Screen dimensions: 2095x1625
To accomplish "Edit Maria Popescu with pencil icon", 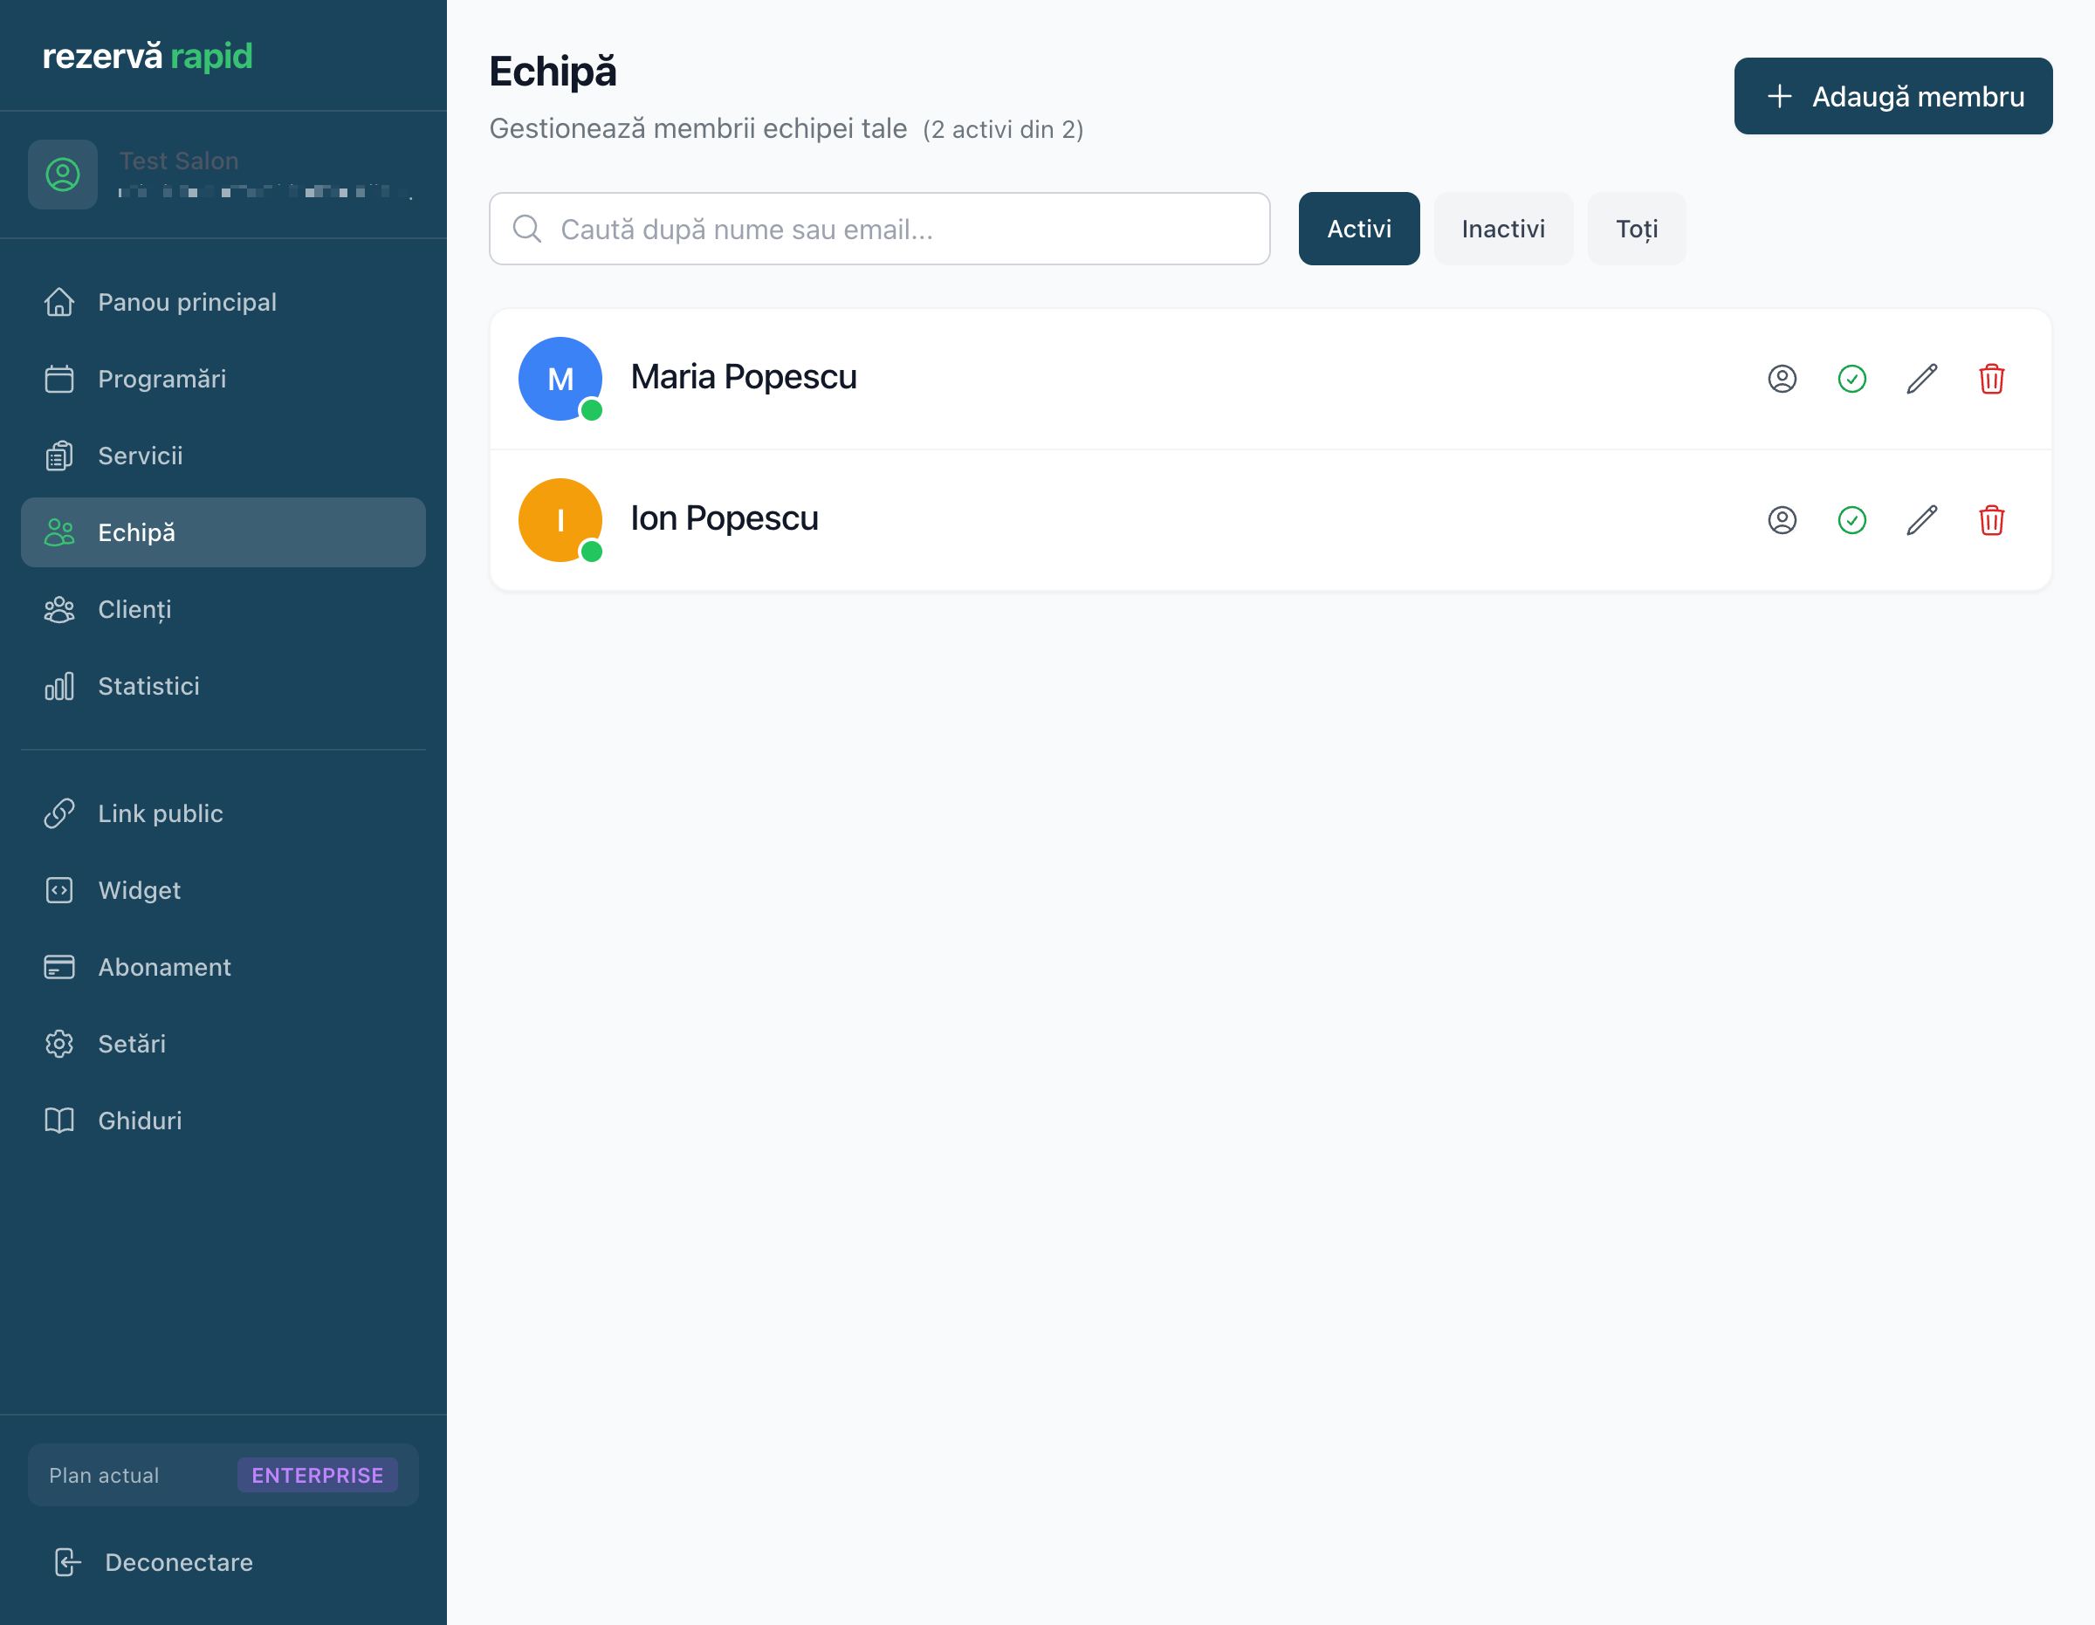I will click(x=1921, y=379).
